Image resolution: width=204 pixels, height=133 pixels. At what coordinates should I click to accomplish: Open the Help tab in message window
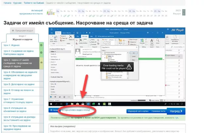(91, 36)
